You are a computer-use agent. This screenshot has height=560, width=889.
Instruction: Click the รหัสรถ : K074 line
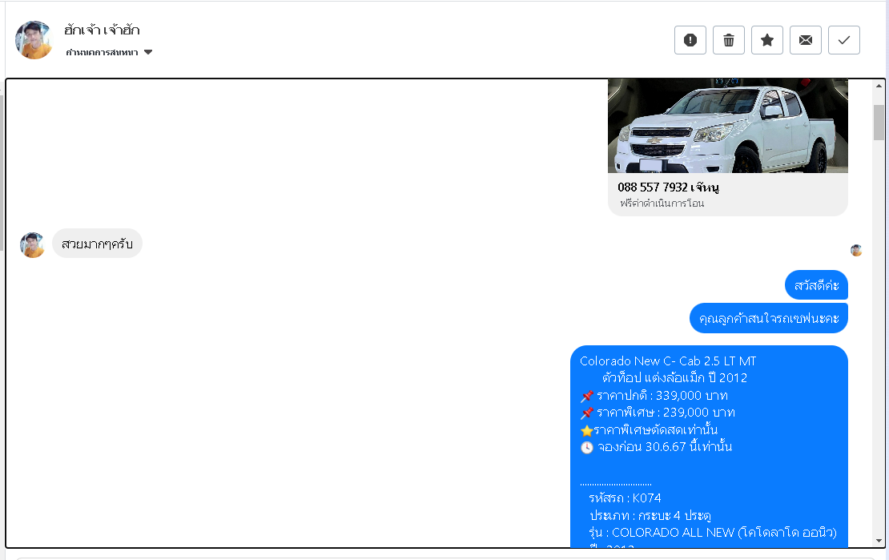pyautogui.click(x=625, y=498)
